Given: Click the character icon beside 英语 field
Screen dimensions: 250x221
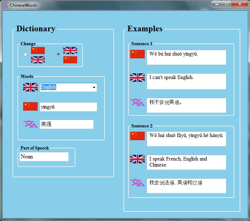Looking at the screenshot, I should tap(30, 124).
